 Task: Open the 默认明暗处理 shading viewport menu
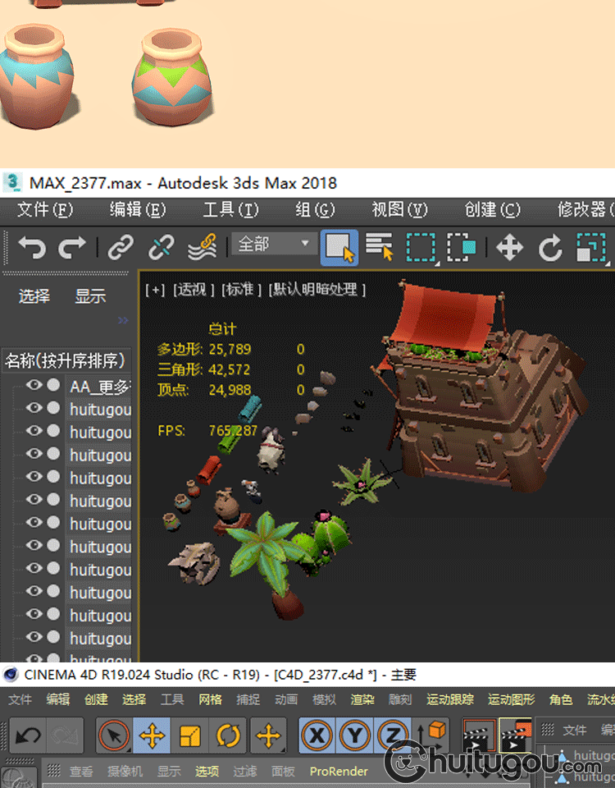318,290
